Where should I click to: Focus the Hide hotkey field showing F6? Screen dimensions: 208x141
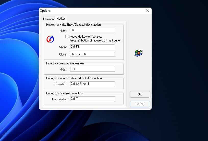92,31
